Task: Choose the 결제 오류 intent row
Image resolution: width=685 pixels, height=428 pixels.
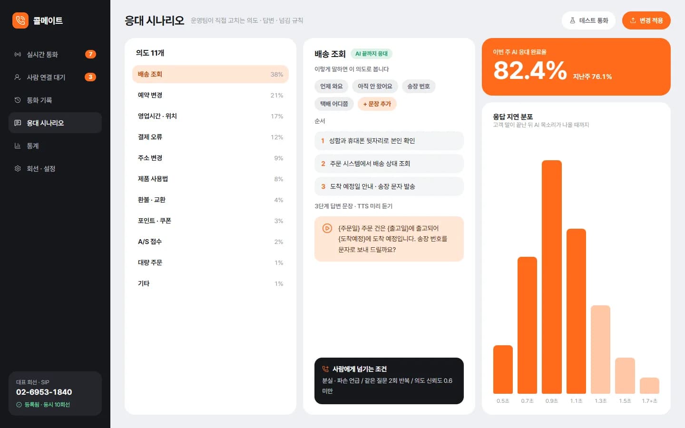Action: pos(210,137)
